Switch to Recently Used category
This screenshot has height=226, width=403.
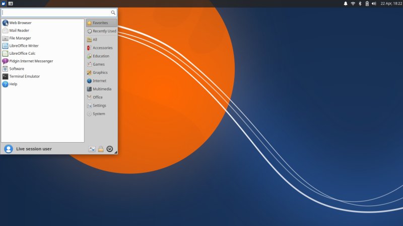[102, 31]
